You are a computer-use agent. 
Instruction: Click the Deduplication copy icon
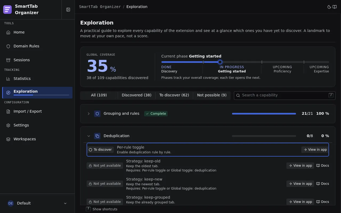click(97, 136)
